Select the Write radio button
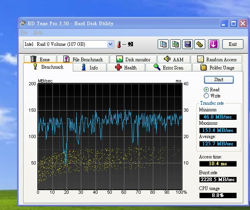 point(207,96)
